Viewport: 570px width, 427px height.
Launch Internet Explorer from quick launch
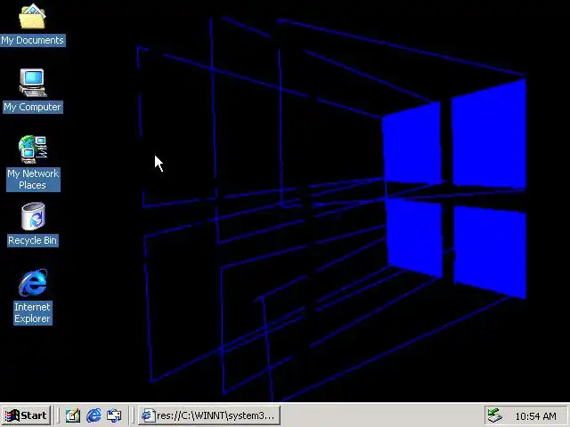click(94, 415)
